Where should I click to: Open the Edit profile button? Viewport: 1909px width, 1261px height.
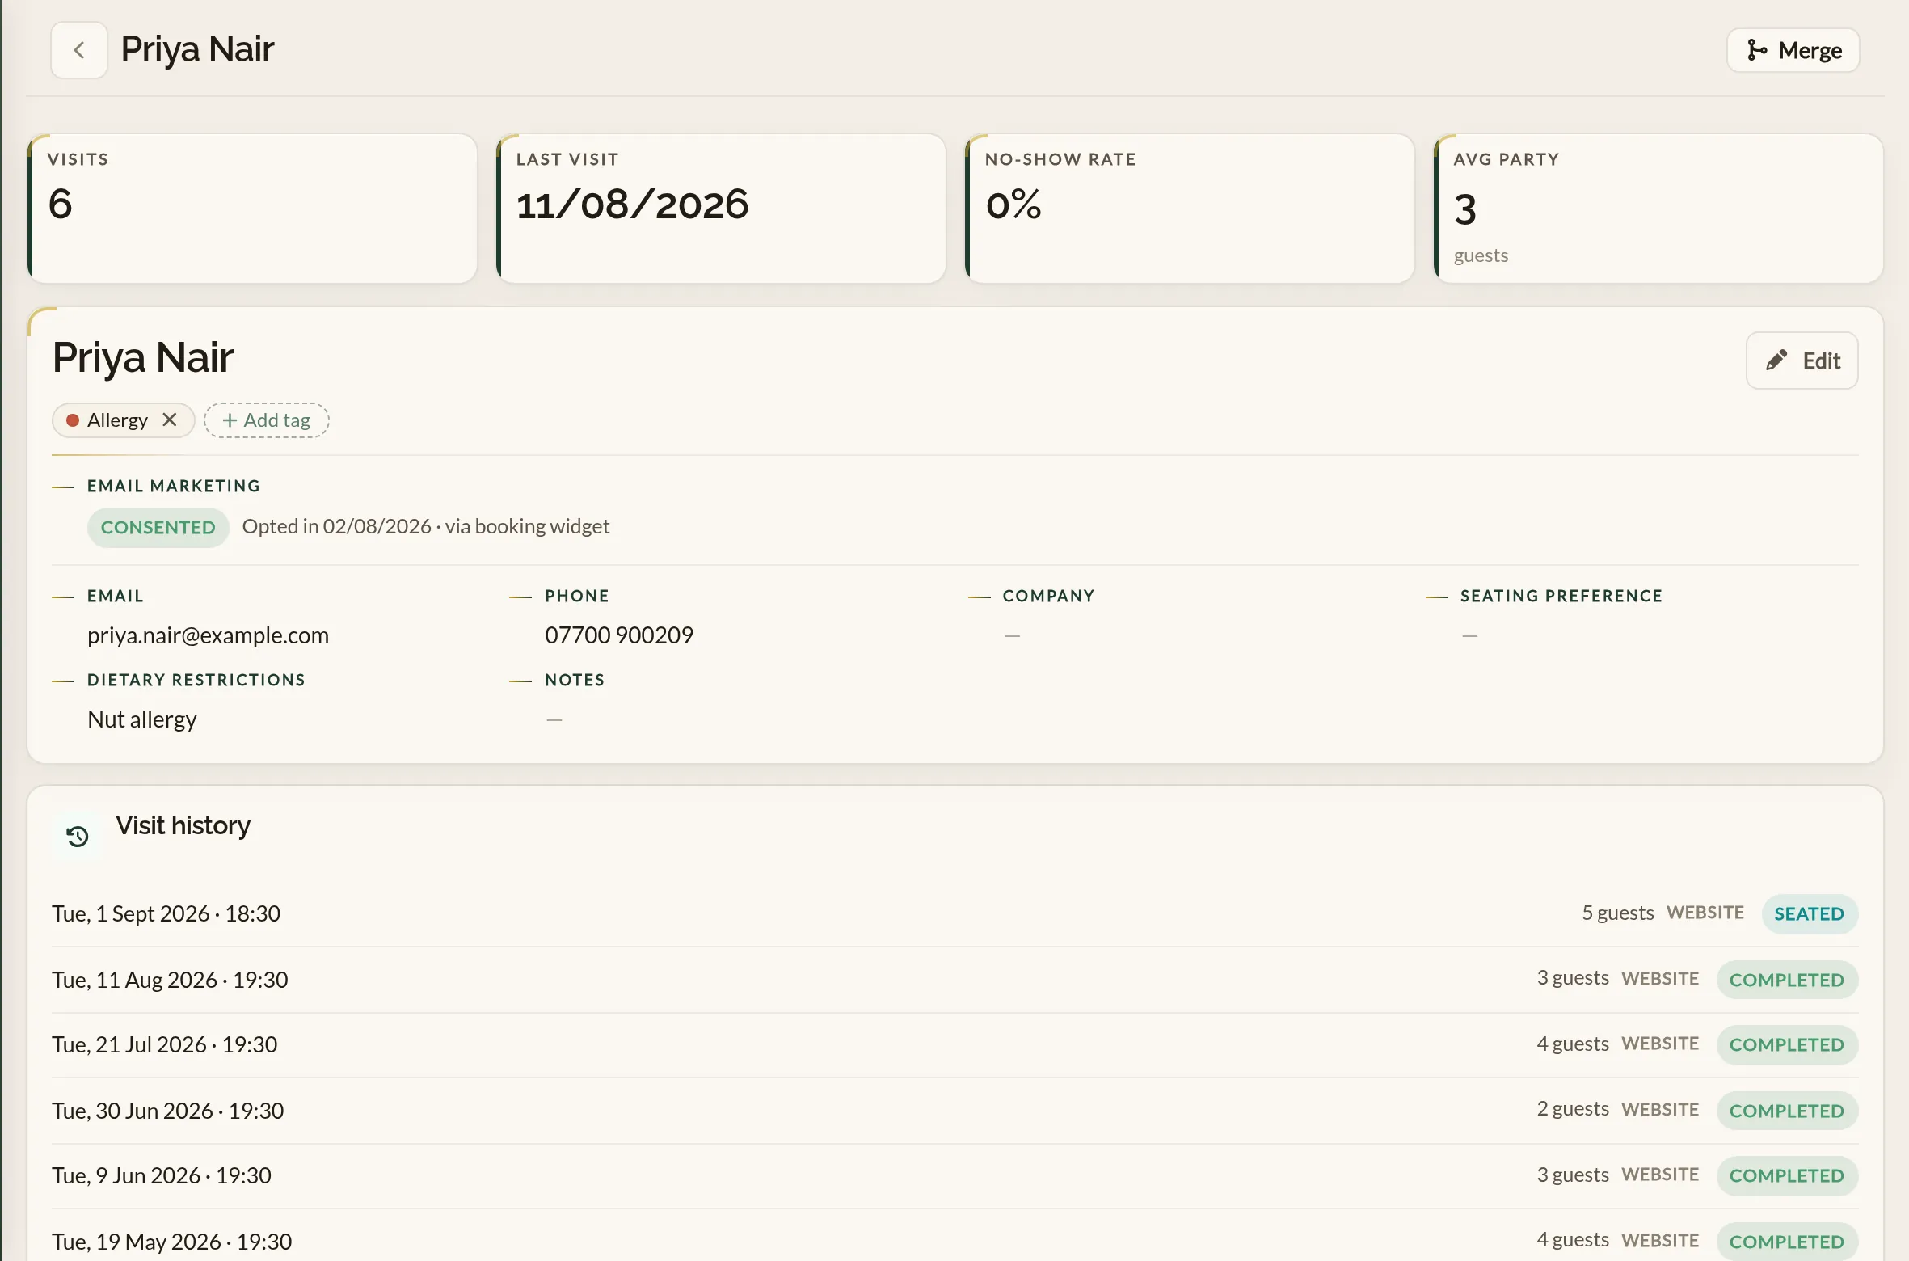coord(1802,361)
